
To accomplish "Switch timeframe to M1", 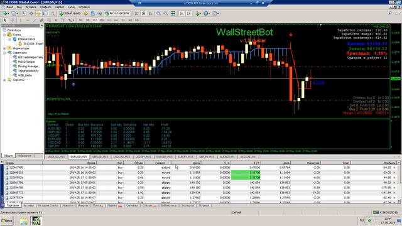I will point(81,20).
